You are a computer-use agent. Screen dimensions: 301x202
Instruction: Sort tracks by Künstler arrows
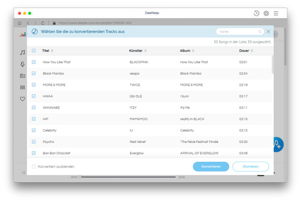coord(146,50)
